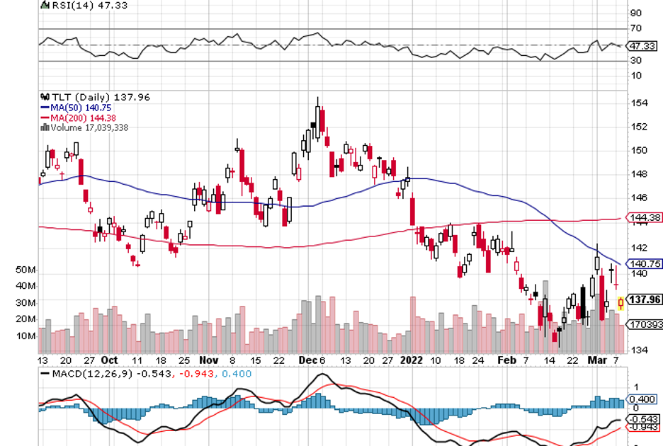Click the Nov label on date axis

coord(208,360)
